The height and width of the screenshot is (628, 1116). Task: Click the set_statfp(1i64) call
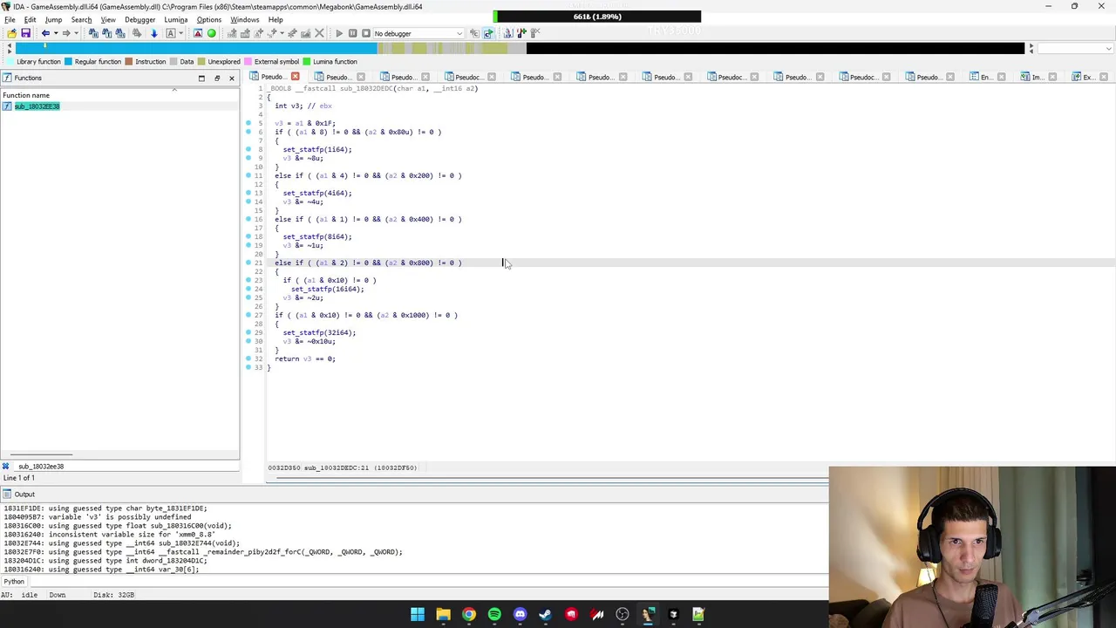(x=316, y=149)
